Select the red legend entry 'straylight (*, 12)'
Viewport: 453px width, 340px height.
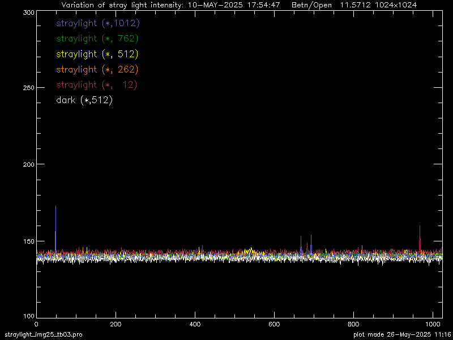[97, 84]
